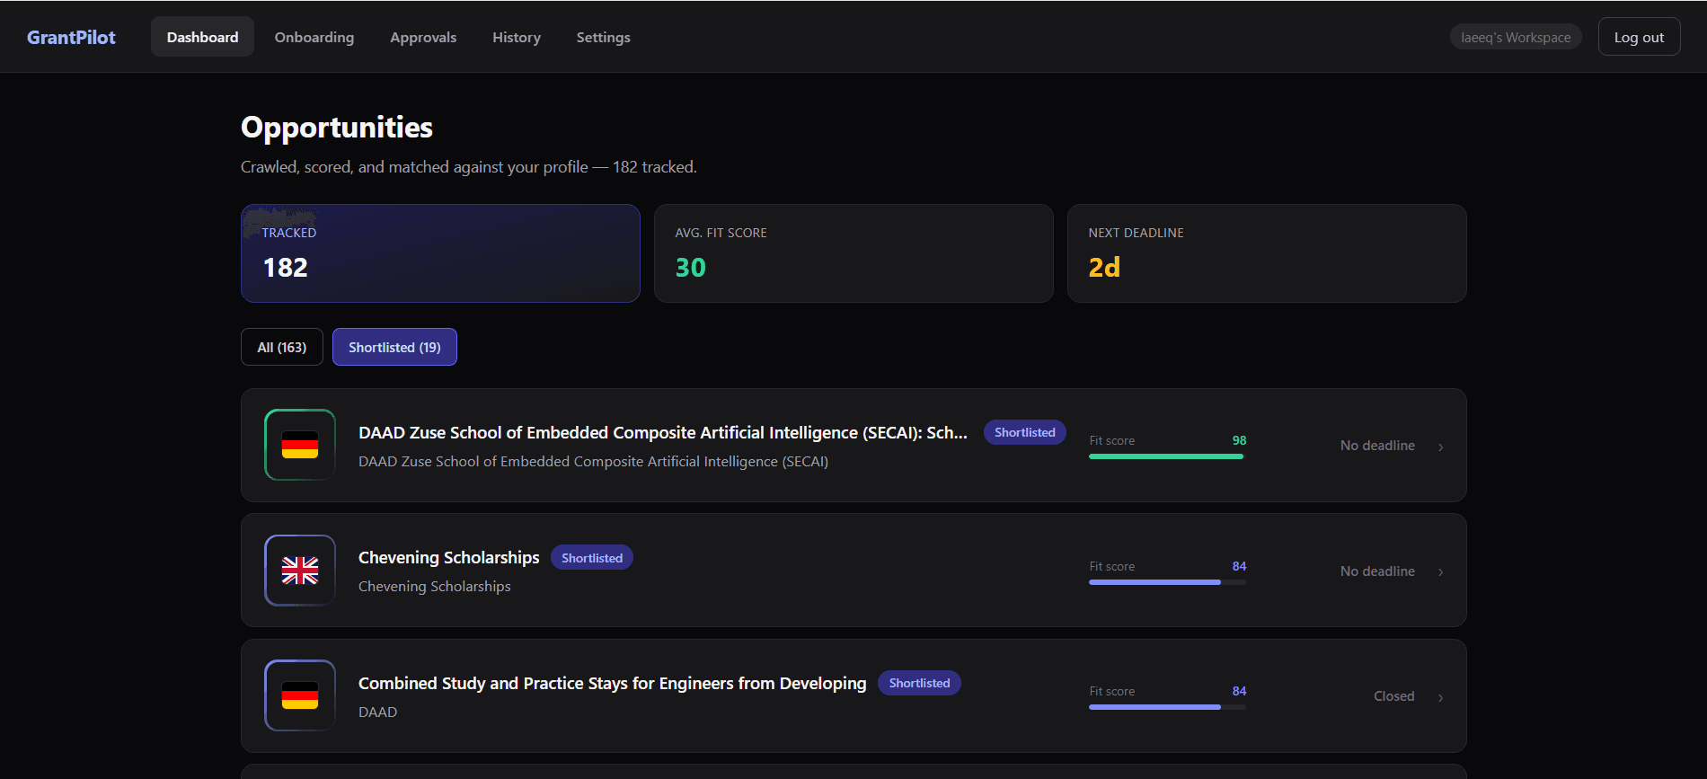The width and height of the screenshot is (1707, 779).
Task: Open the Dashboard tab
Action: point(202,37)
